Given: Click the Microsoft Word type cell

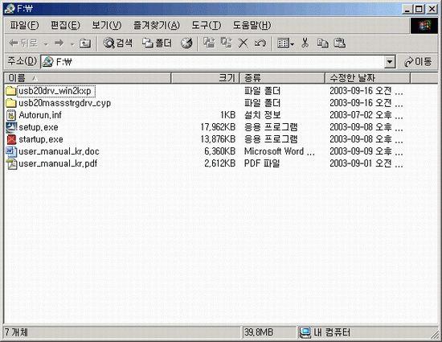Looking at the screenshot, I should [280, 151].
